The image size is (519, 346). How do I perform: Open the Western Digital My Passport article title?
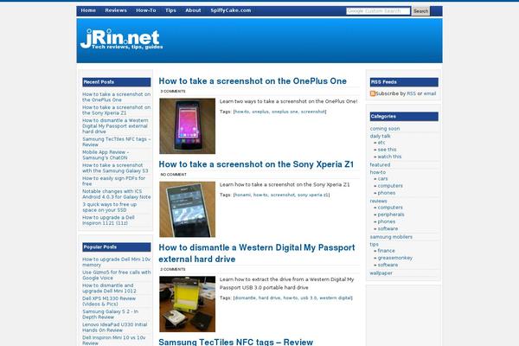coord(257,253)
